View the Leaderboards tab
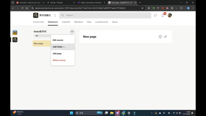 click(102, 22)
